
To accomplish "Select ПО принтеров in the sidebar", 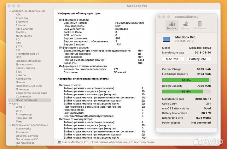I will tap(25, 143).
